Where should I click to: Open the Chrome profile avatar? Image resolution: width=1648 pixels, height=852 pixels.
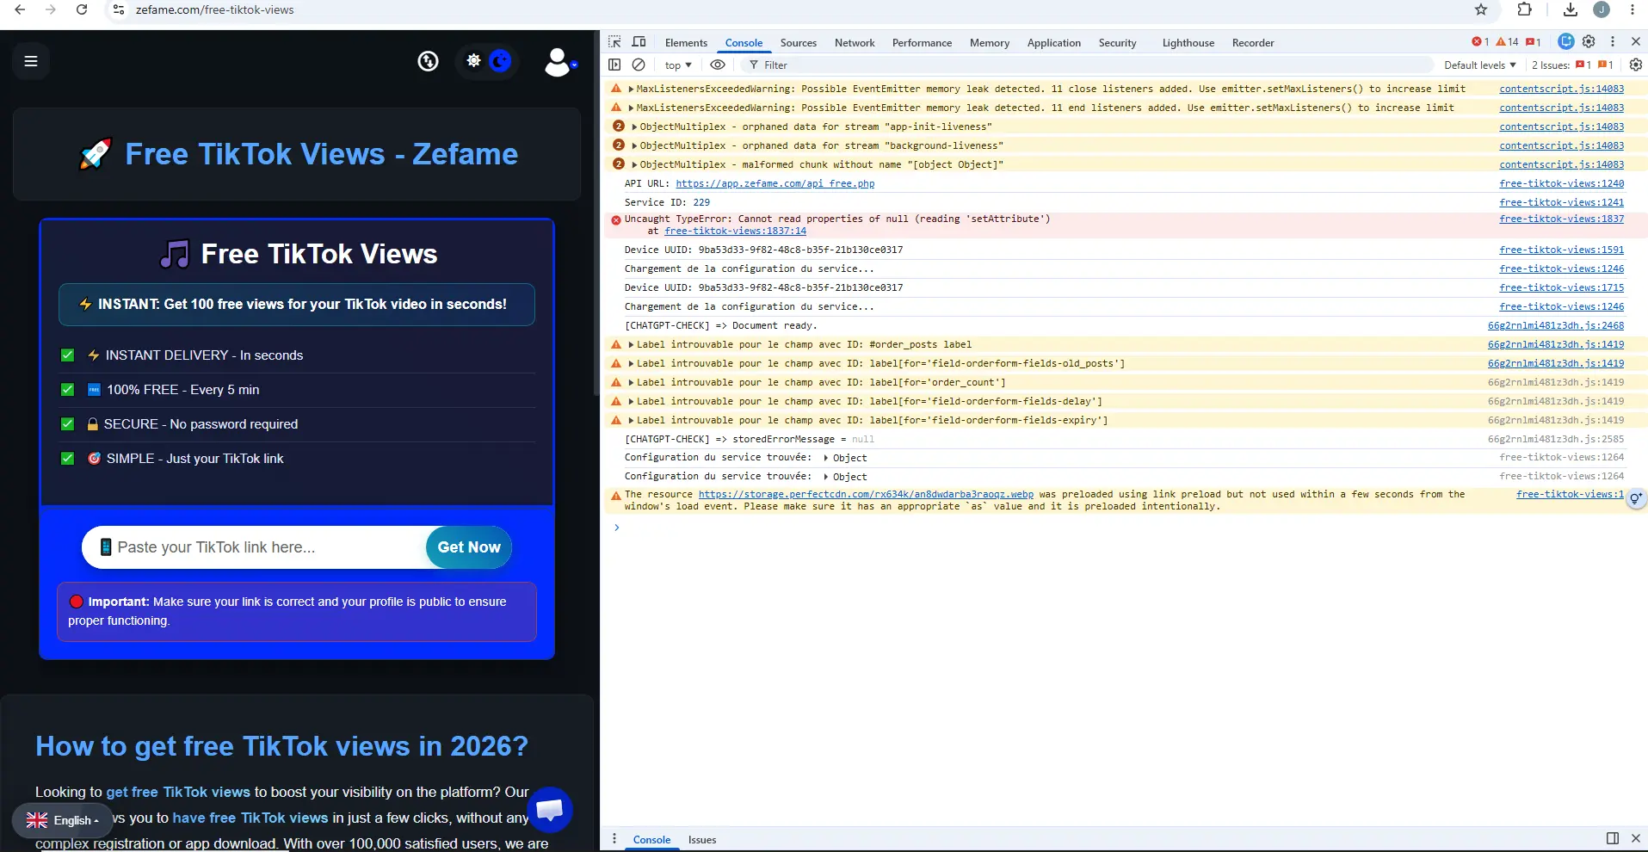tap(1602, 9)
